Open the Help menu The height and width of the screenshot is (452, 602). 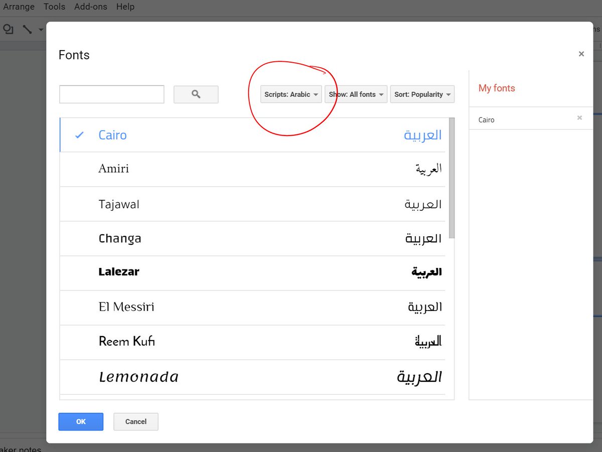click(125, 7)
